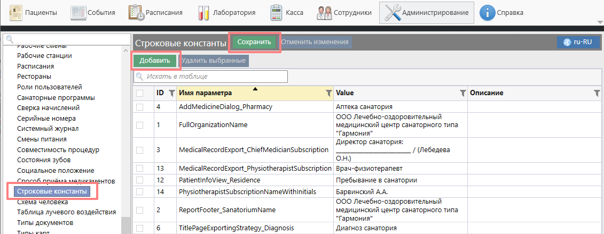
Task: Open the События calendar icon
Action: click(79, 12)
